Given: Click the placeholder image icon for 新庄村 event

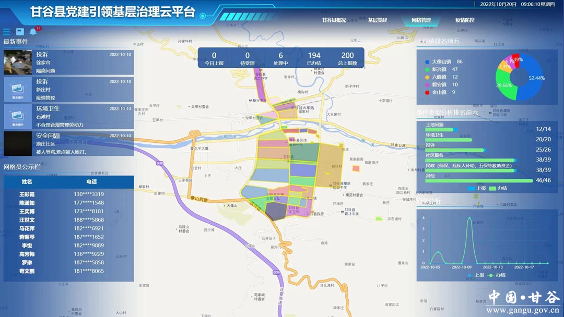Looking at the screenshot, I should tap(18, 90).
